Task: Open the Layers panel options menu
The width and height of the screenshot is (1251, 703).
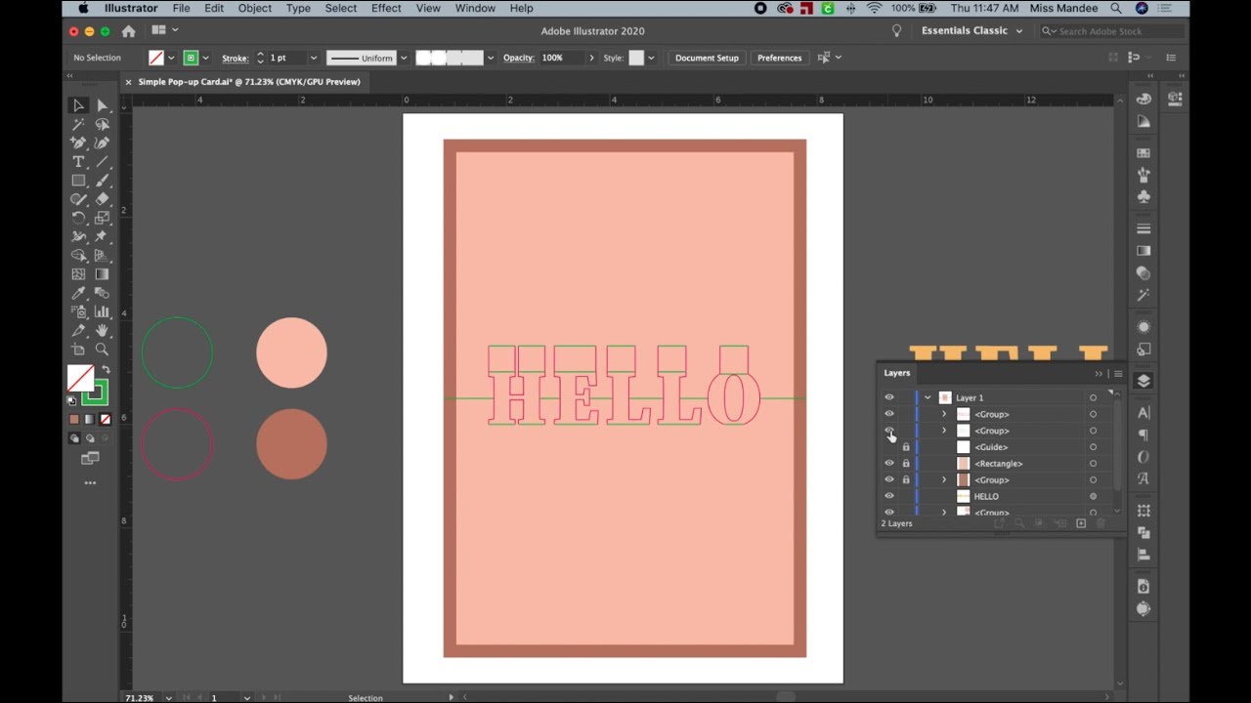Action: click(1118, 374)
